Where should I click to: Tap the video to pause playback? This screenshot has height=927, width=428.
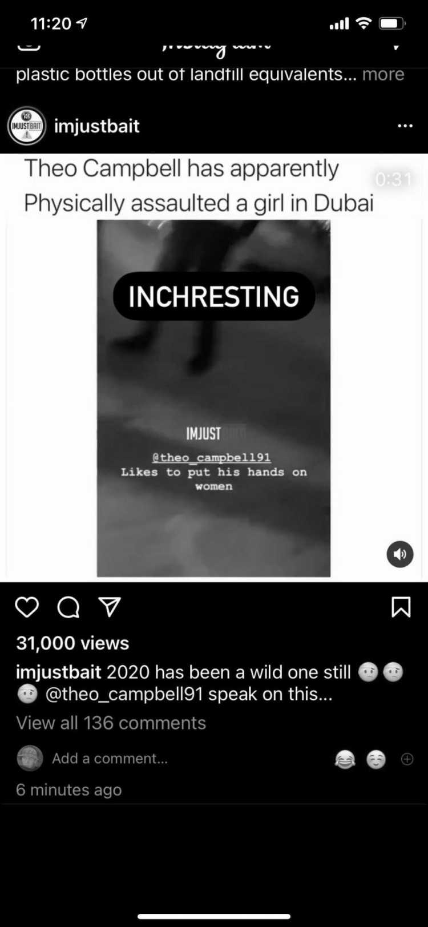pyautogui.click(x=213, y=398)
